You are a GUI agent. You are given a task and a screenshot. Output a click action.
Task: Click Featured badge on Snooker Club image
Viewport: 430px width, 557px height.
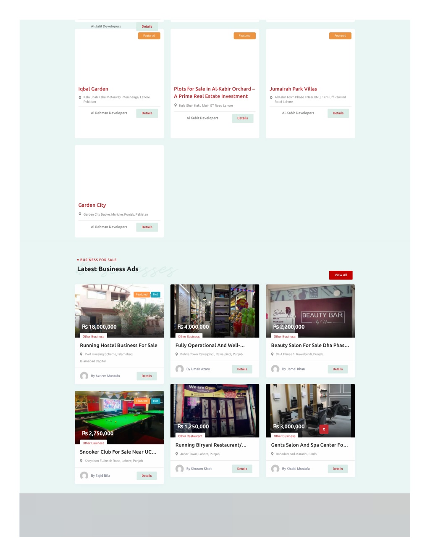142,401
